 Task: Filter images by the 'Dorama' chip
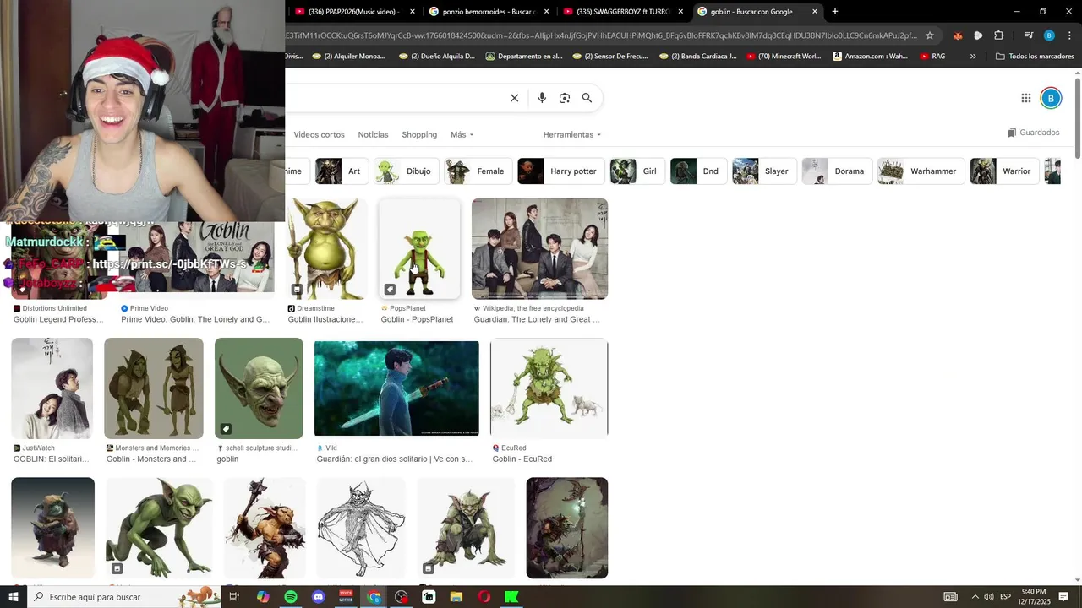(837, 171)
